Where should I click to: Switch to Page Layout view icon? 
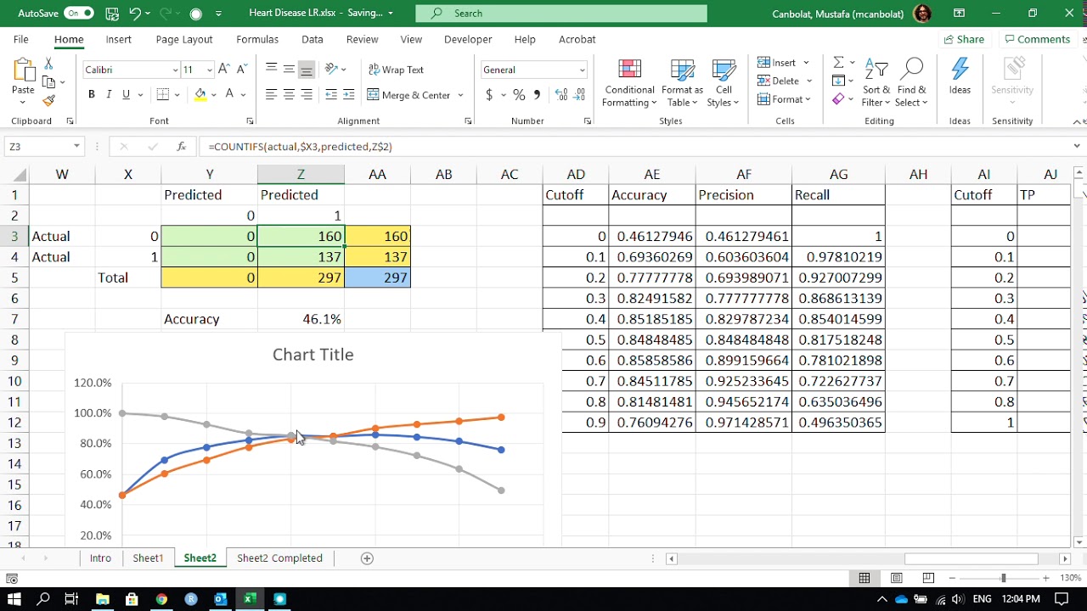click(897, 578)
